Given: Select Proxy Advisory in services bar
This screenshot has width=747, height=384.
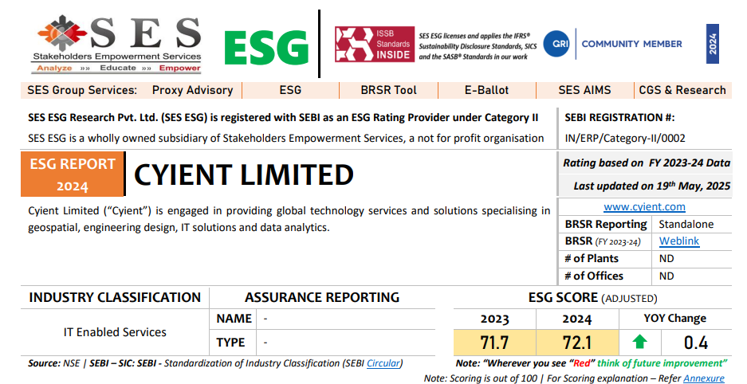Looking at the screenshot, I should [192, 90].
